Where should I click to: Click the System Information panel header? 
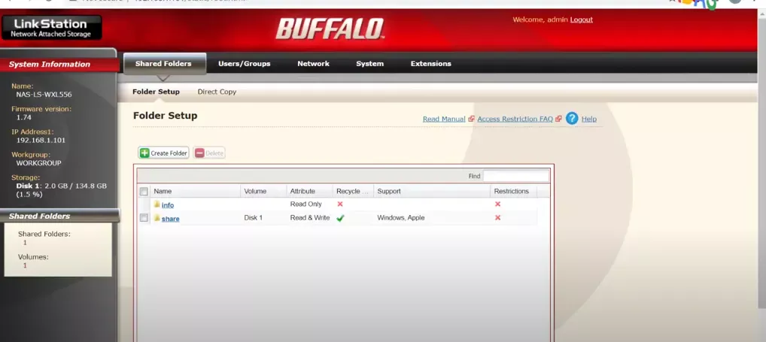coord(59,64)
